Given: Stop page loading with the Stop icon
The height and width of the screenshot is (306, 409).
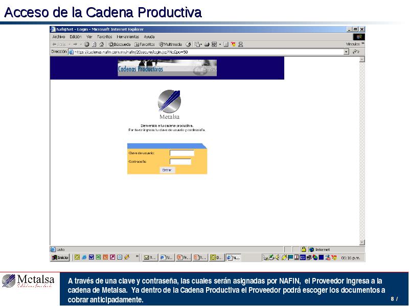Looking at the screenshot, I should [x=87, y=44].
